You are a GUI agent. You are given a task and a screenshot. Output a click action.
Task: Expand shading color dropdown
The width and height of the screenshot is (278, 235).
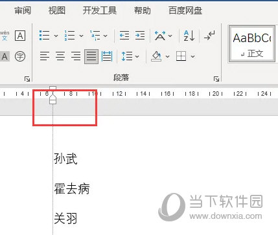[x=168, y=56]
